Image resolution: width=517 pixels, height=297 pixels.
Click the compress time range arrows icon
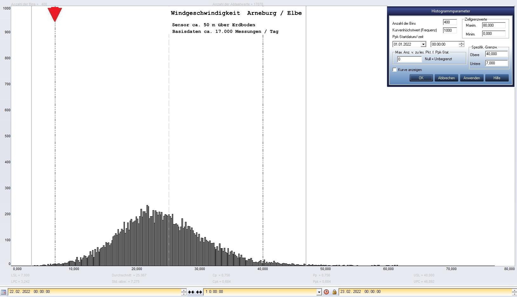pos(191,292)
